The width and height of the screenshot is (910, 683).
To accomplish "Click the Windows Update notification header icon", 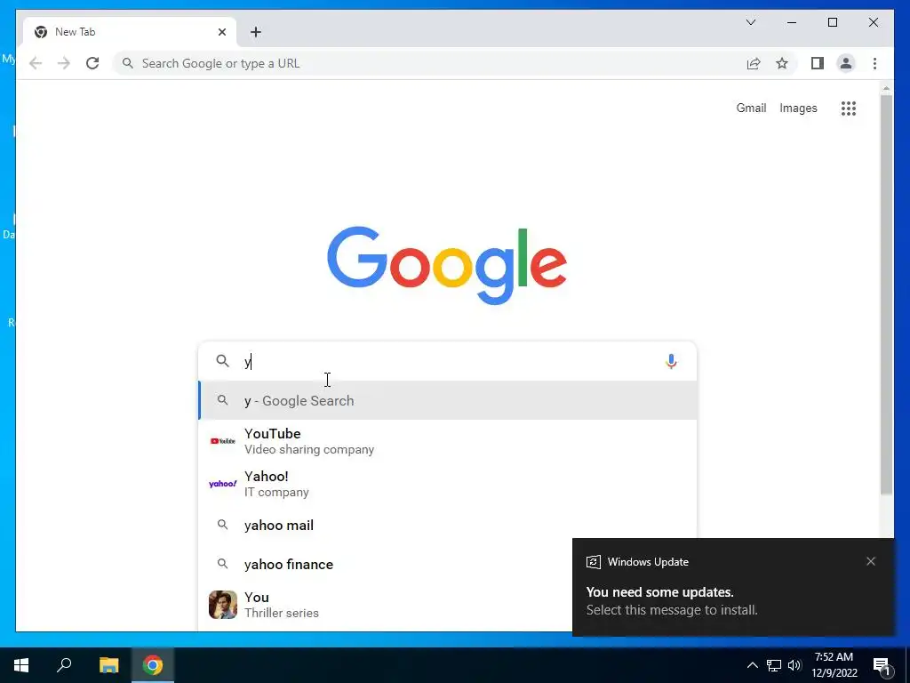I will [x=593, y=562].
